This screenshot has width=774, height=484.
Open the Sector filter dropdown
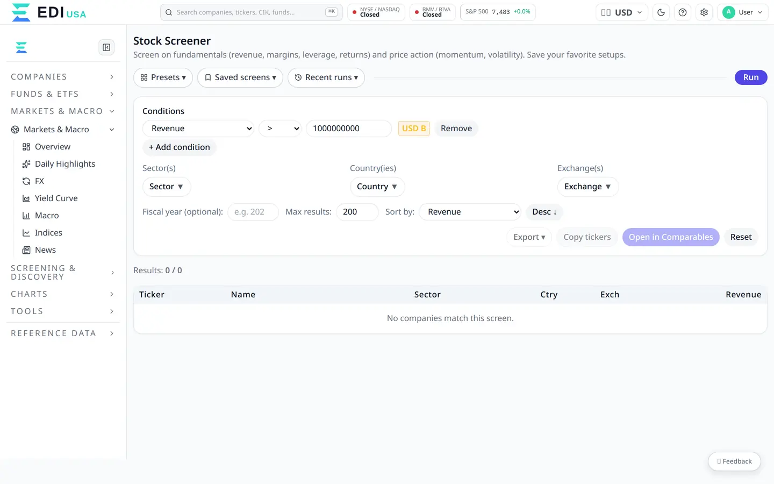coord(167,187)
